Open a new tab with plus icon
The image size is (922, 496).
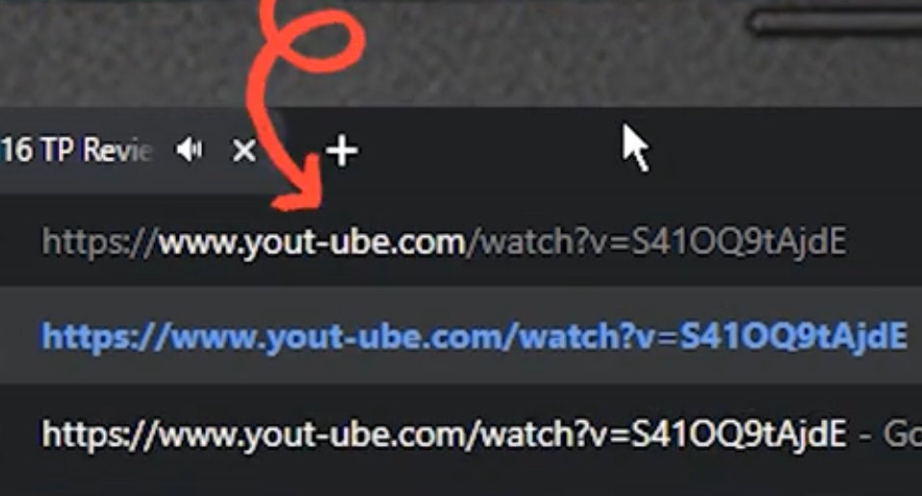click(x=342, y=151)
